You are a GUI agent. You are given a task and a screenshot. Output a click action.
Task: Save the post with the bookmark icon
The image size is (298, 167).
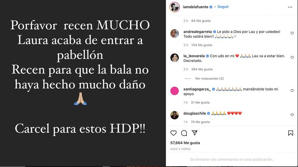tap(291, 133)
